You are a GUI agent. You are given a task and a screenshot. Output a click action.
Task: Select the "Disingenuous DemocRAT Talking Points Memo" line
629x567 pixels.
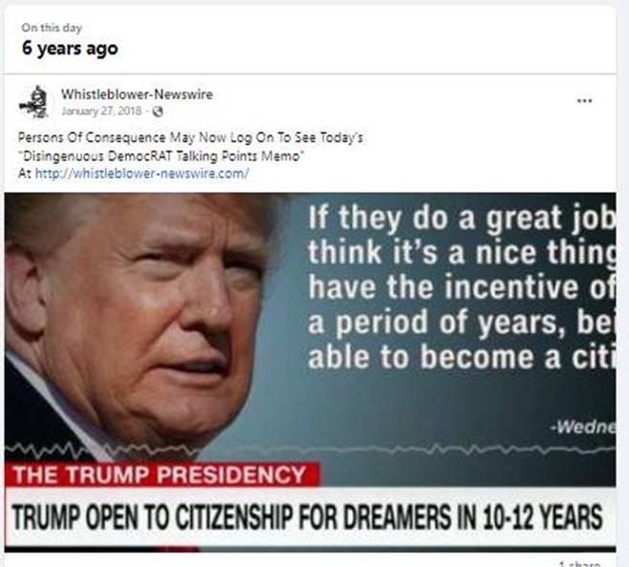click(x=162, y=156)
